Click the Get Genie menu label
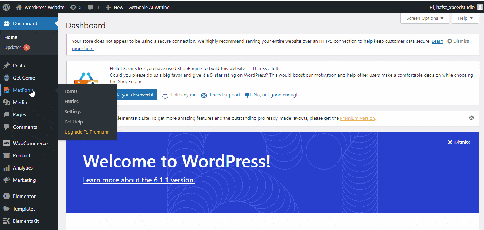This screenshot has height=230, width=484. (x=24, y=78)
